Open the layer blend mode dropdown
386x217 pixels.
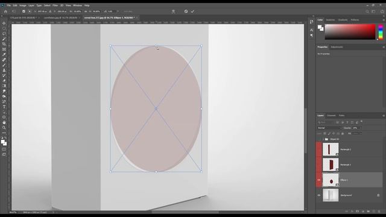(329, 128)
